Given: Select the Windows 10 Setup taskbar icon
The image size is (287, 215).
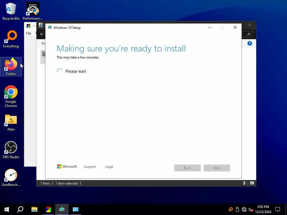Looking at the screenshot, I should (62, 209).
